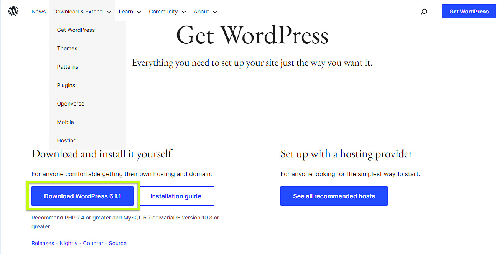
Task: Open the News menu item
Action: point(38,12)
